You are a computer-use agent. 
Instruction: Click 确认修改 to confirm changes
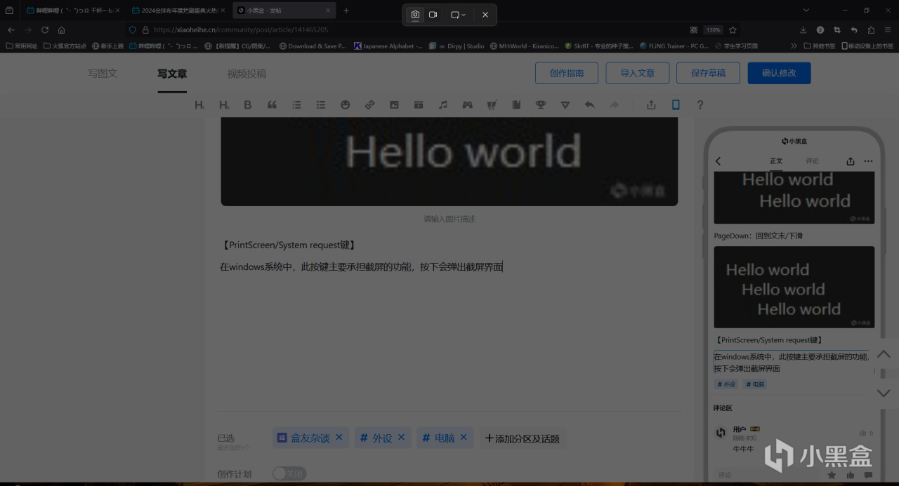[779, 73]
